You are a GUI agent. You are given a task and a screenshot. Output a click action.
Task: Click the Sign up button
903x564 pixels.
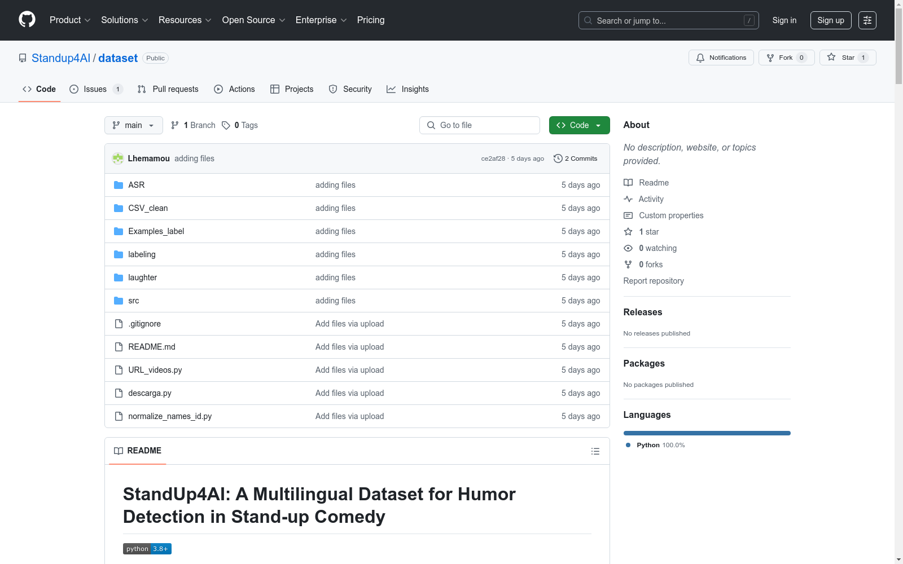coord(831,20)
